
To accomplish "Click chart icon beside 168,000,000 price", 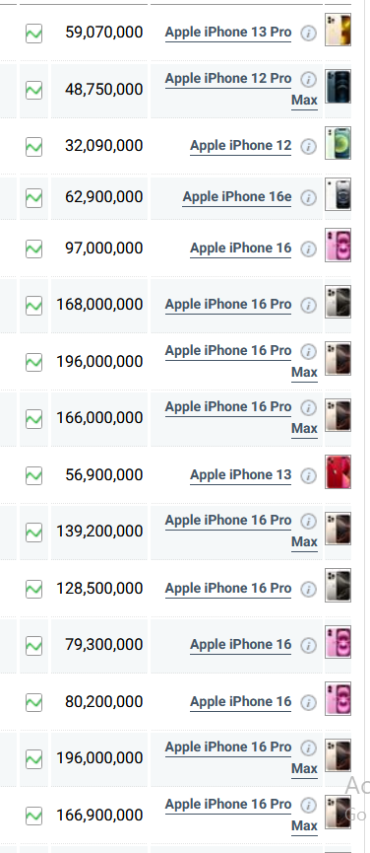I will point(33,305).
